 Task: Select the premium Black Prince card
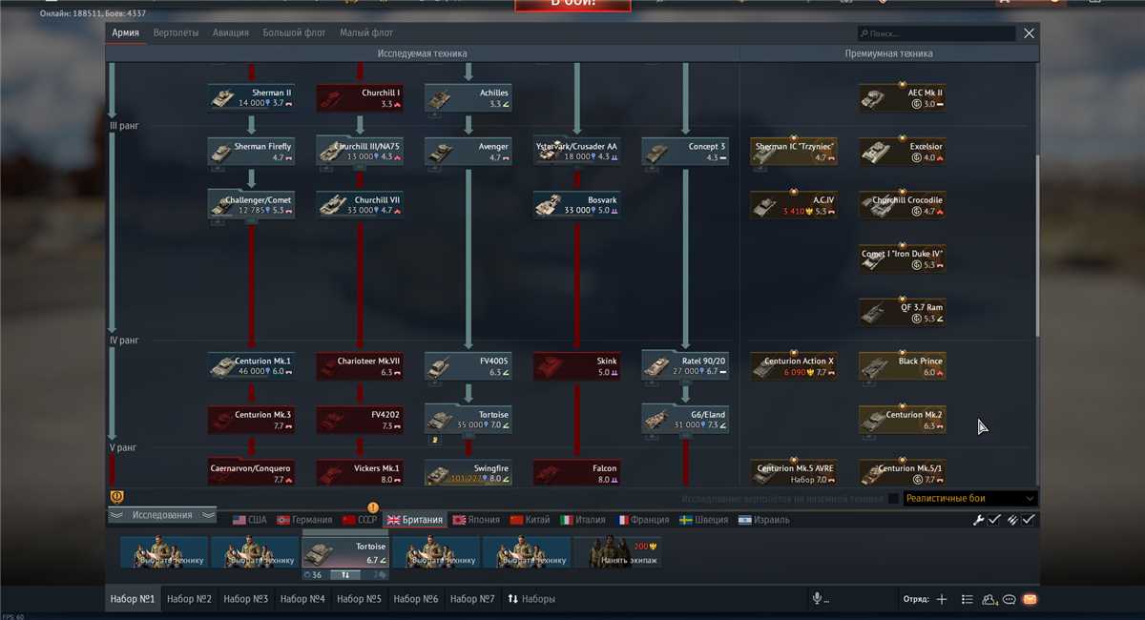point(903,366)
